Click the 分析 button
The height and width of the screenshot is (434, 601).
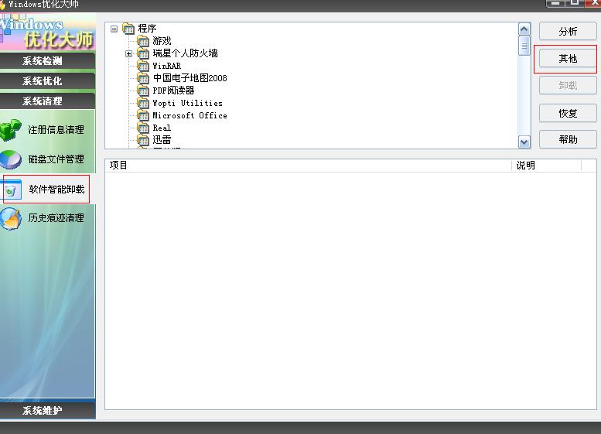pos(568,32)
